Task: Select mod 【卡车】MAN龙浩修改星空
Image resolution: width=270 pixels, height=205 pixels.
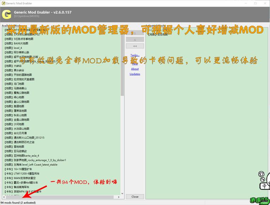Action: point(20,178)
